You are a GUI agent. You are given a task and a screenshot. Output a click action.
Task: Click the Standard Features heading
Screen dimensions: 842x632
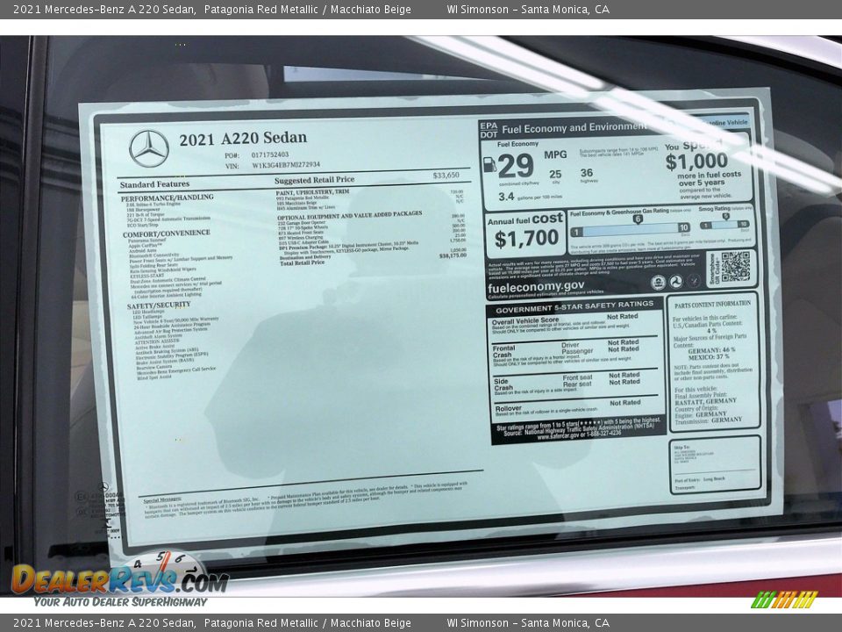(154, 184)
